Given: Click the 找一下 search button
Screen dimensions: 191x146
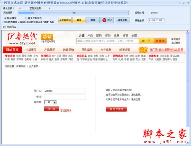Looking at the screenshot, I should click(x=146, y=41).
